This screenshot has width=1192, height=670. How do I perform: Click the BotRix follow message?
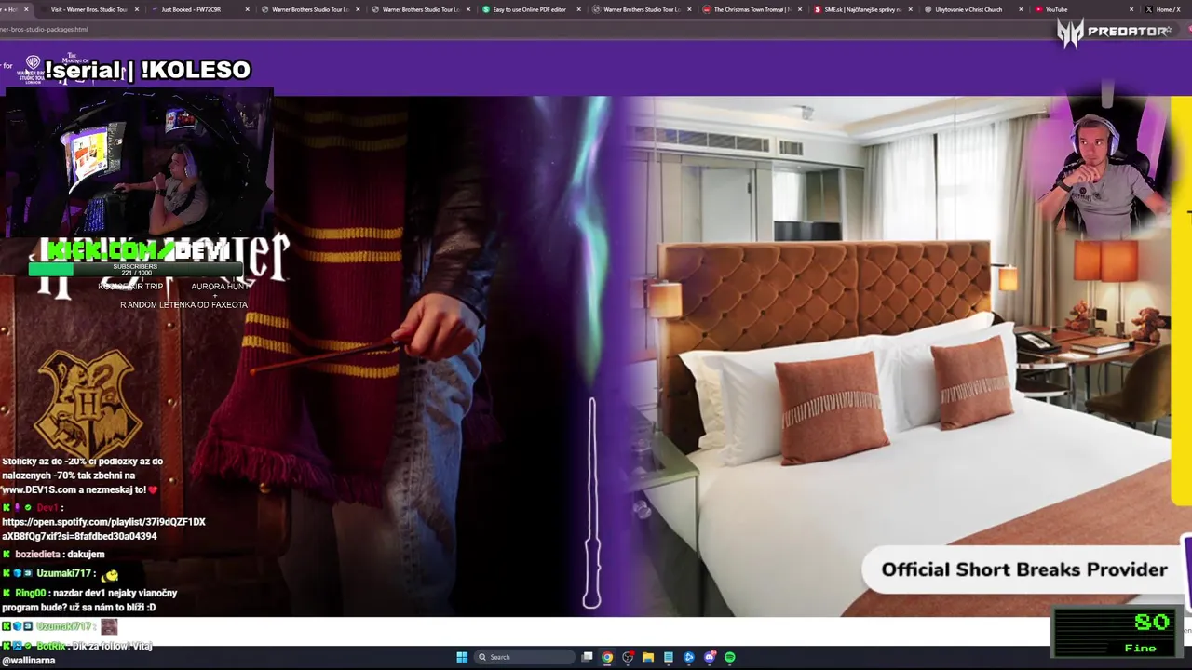click(77, 652)
